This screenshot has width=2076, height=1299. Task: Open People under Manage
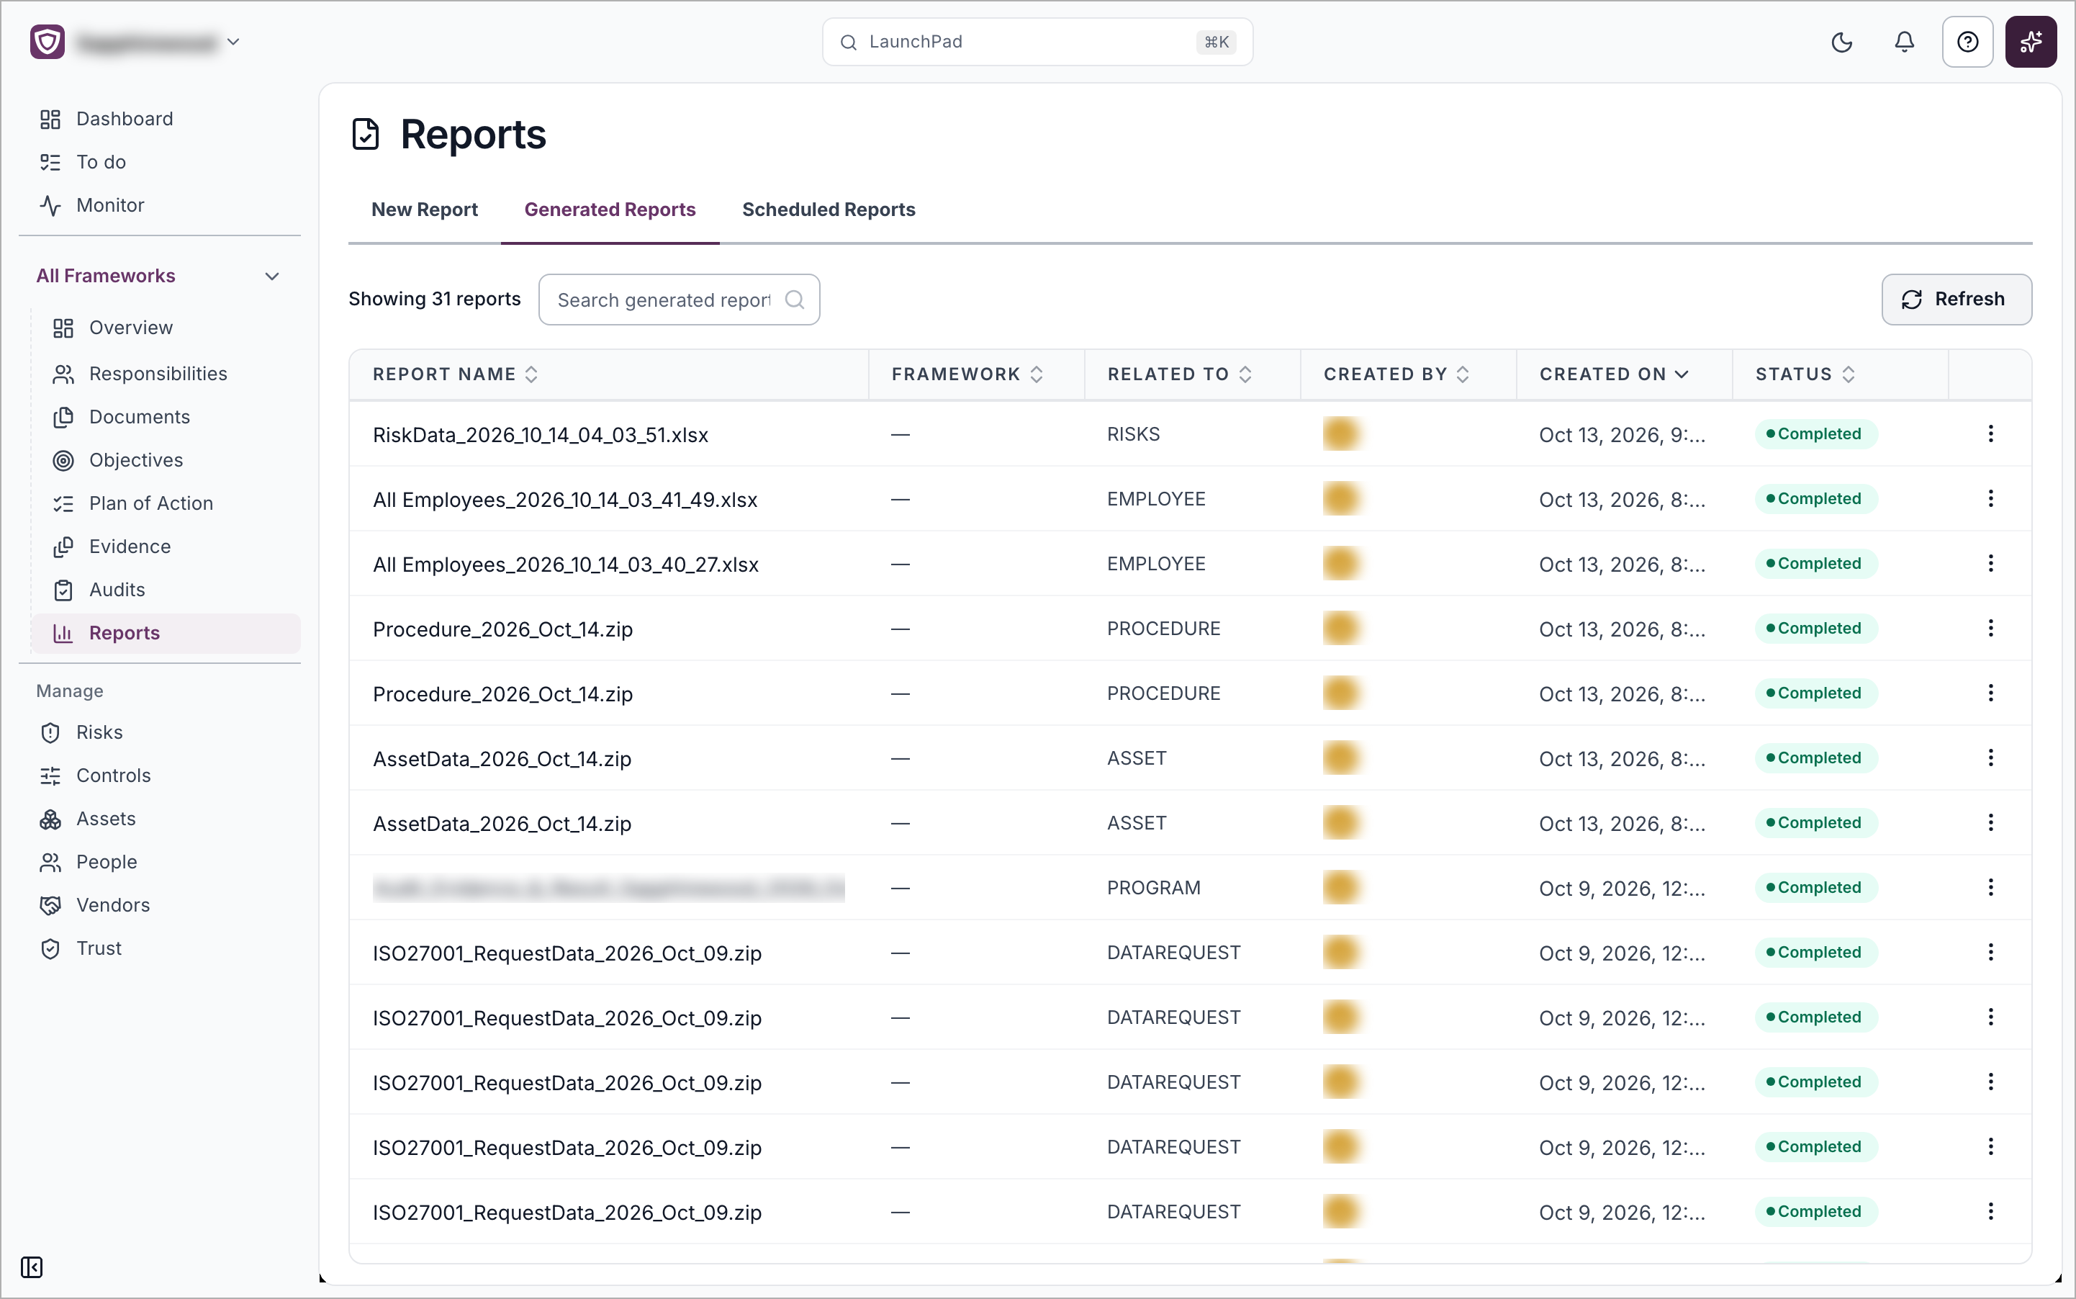[107, 862]
